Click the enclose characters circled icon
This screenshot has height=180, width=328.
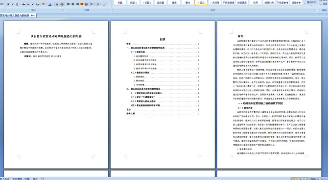(62, 4)
